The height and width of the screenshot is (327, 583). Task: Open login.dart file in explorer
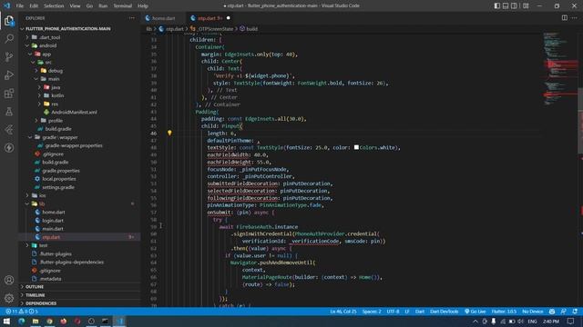53,220
